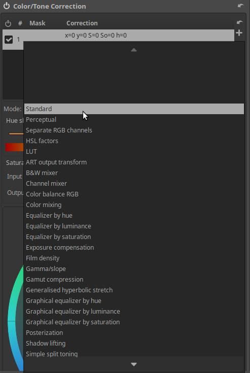Screen dimensions: 250x373
Task: Add a new correction with the plus icon
Action: tap(239, 33)
